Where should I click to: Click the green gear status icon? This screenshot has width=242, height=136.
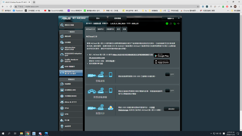click(167, 24)
